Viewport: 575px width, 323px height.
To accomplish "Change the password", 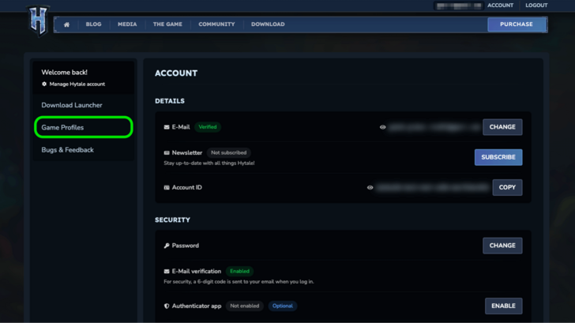I will pos(502,246).
